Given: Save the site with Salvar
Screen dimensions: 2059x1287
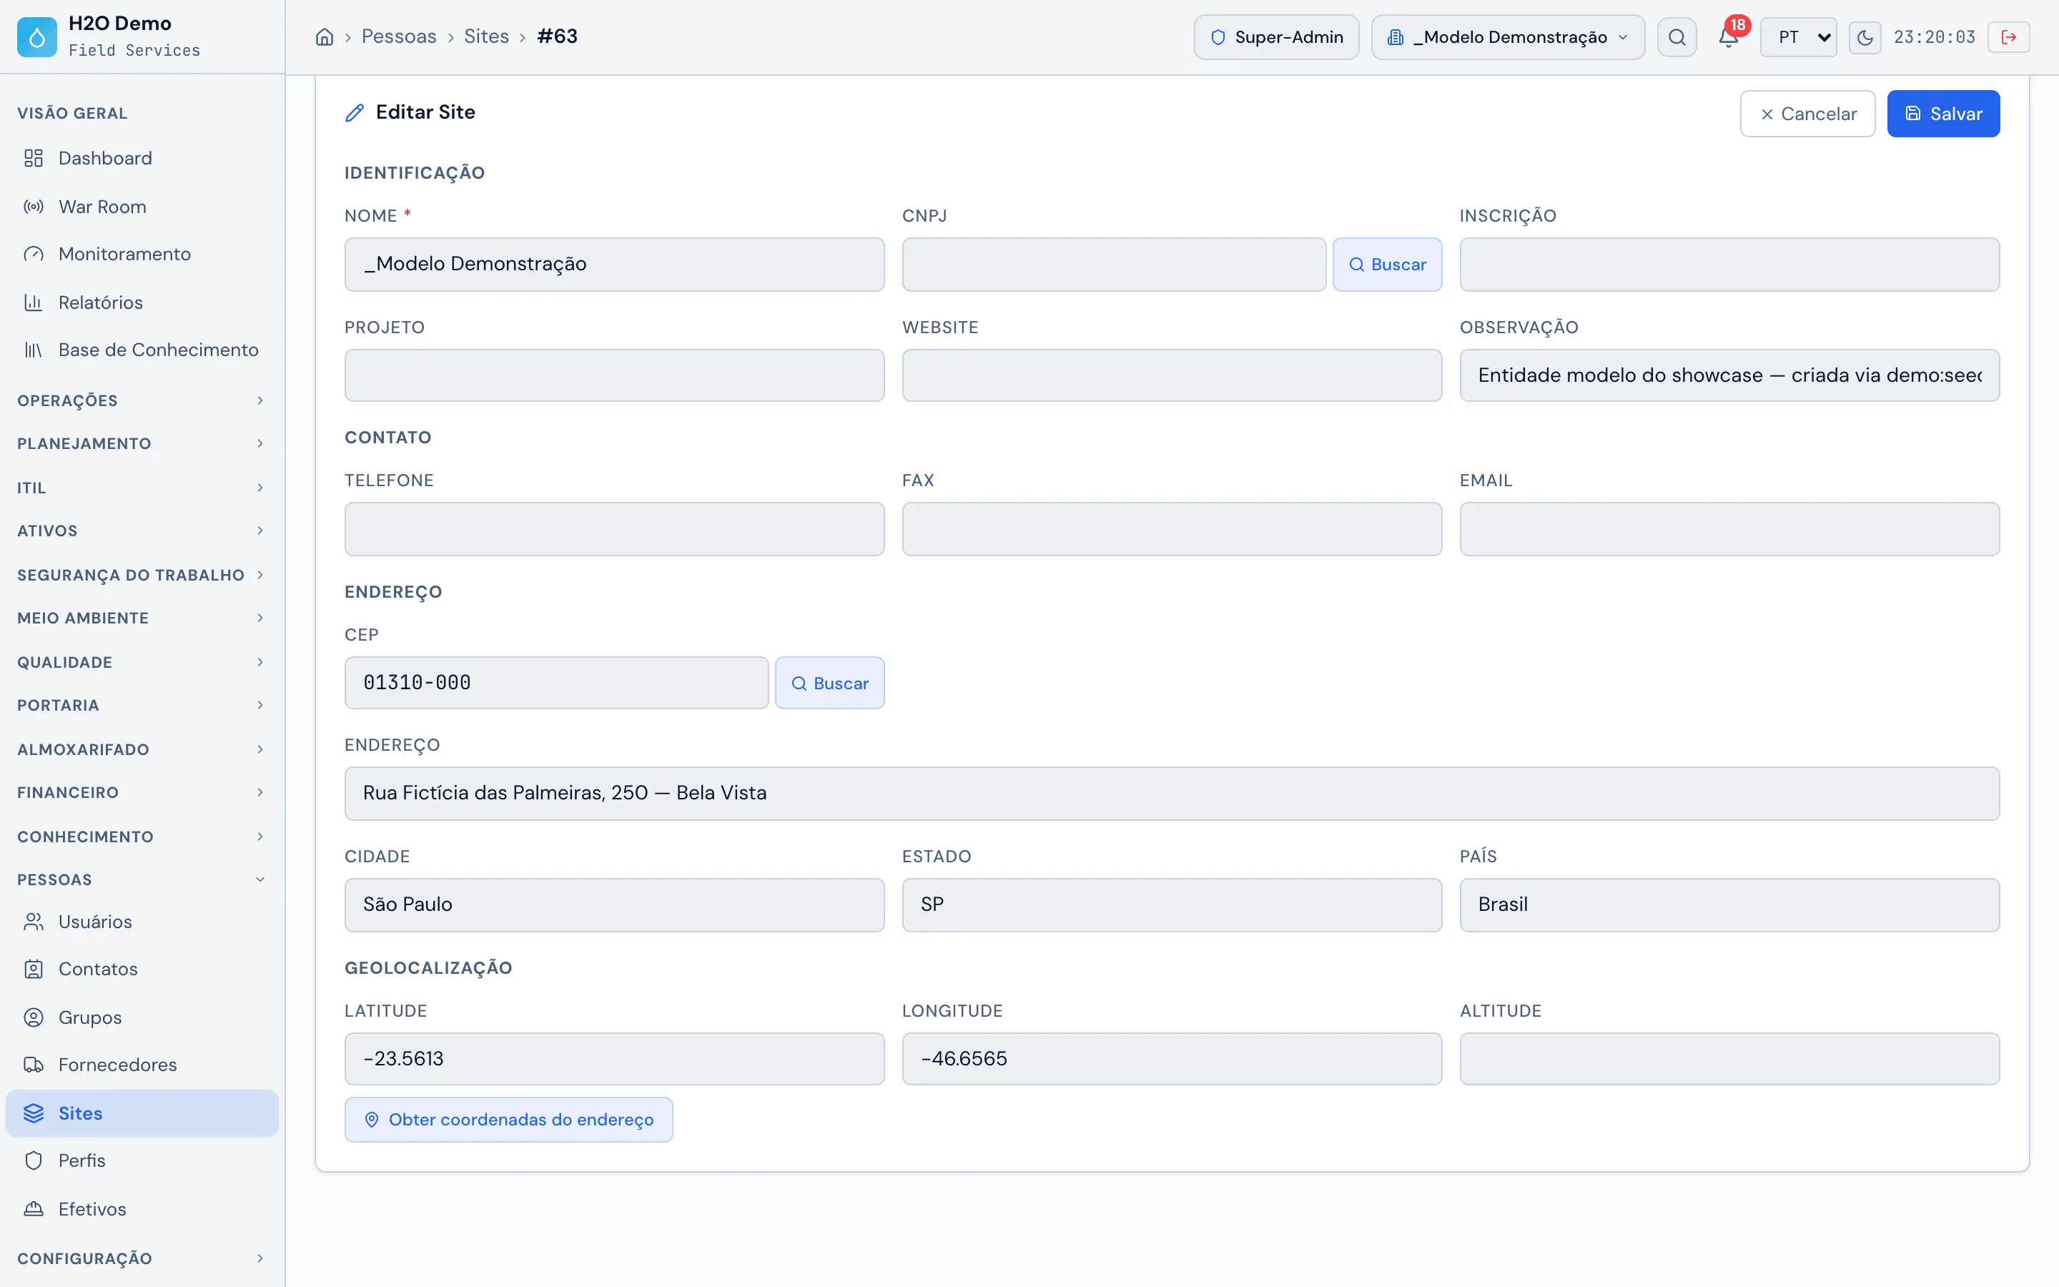Looking at the screenshot, I should point(1943,114).
